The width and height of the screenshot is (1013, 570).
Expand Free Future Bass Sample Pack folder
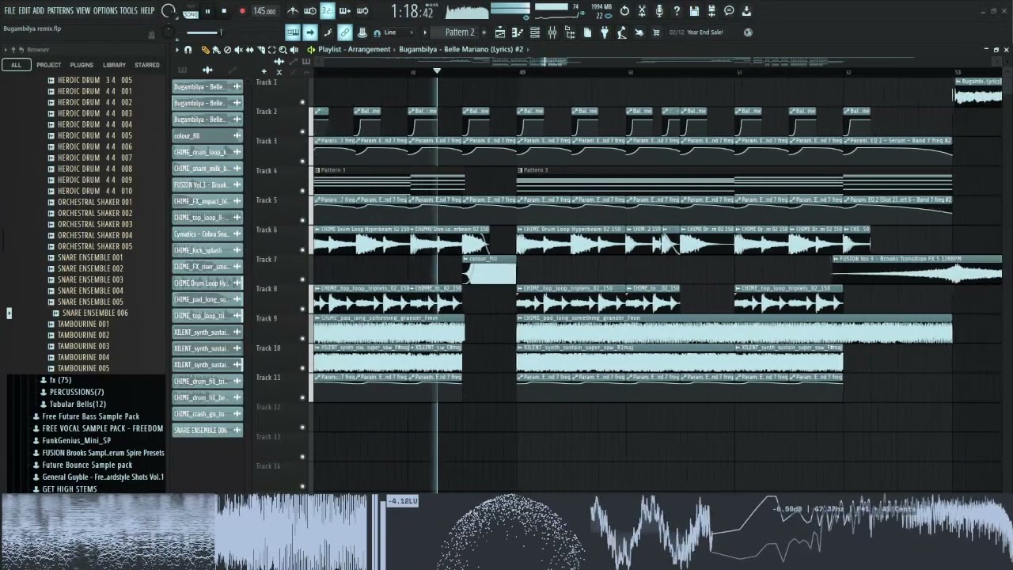(x=90, y=416)
